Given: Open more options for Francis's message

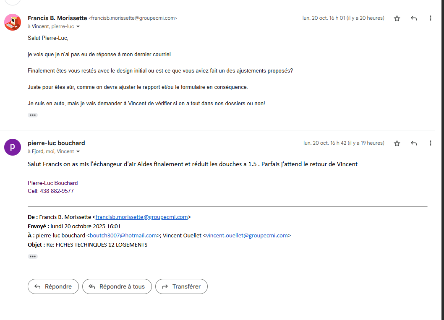Looking at the screenshot, I should click(x=431, y=18).
